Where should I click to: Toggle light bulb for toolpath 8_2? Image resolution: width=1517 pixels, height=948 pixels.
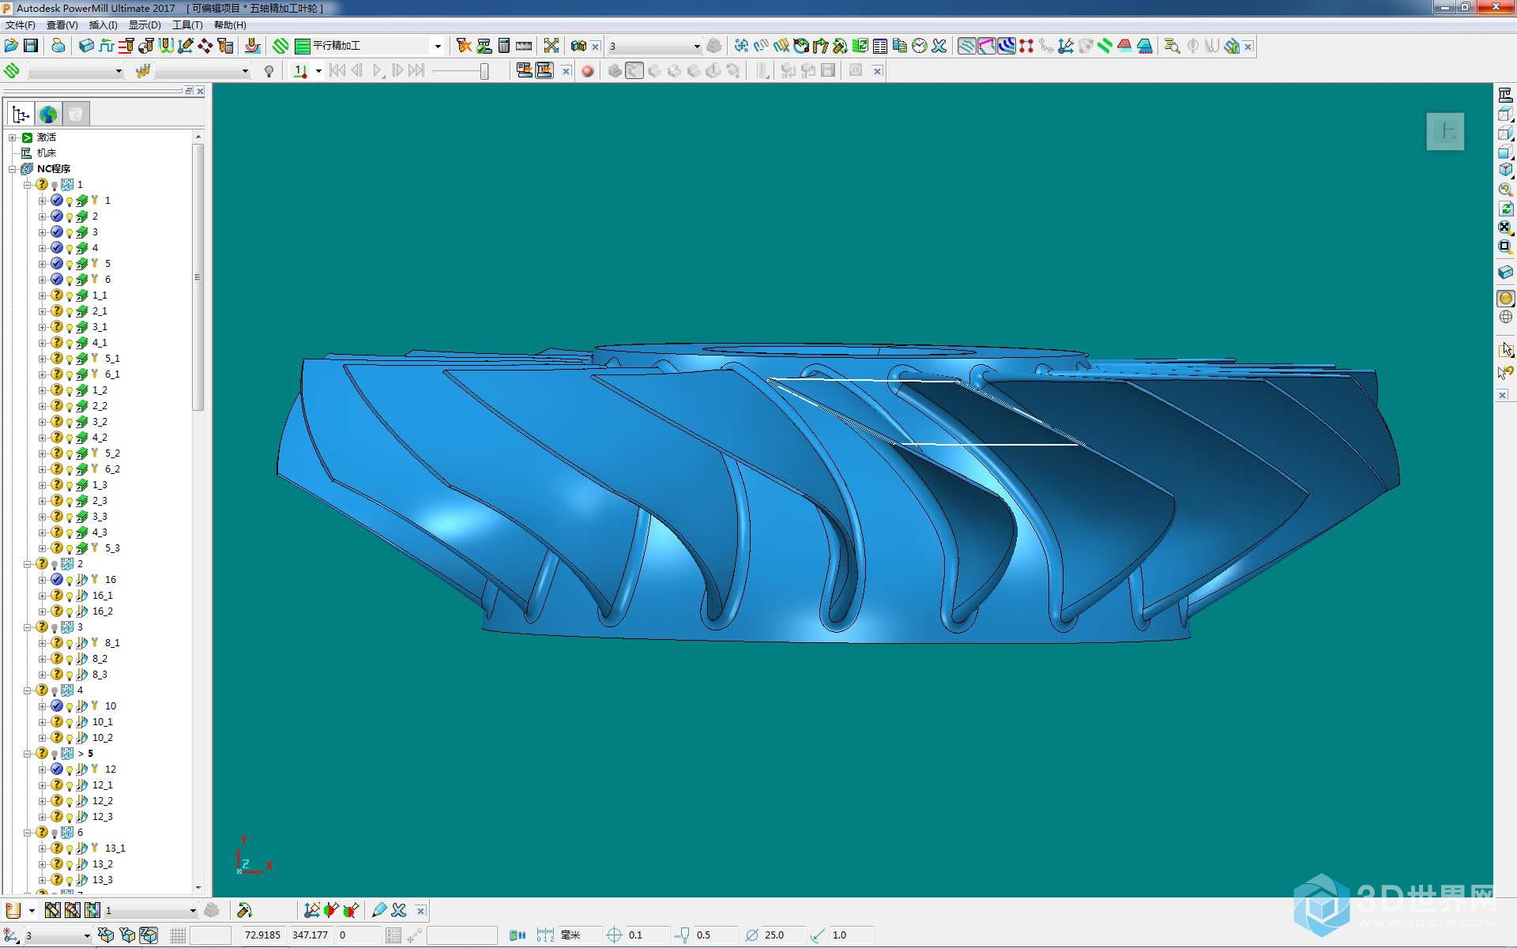pyautogui.click(x=70, y=659)
